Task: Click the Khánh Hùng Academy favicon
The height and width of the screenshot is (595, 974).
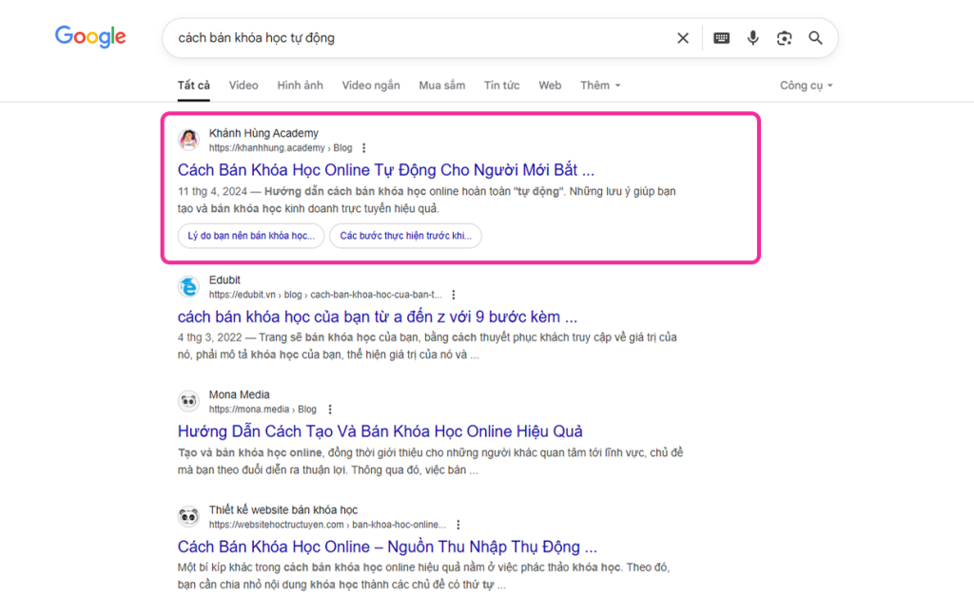Action: pos(189,140)
